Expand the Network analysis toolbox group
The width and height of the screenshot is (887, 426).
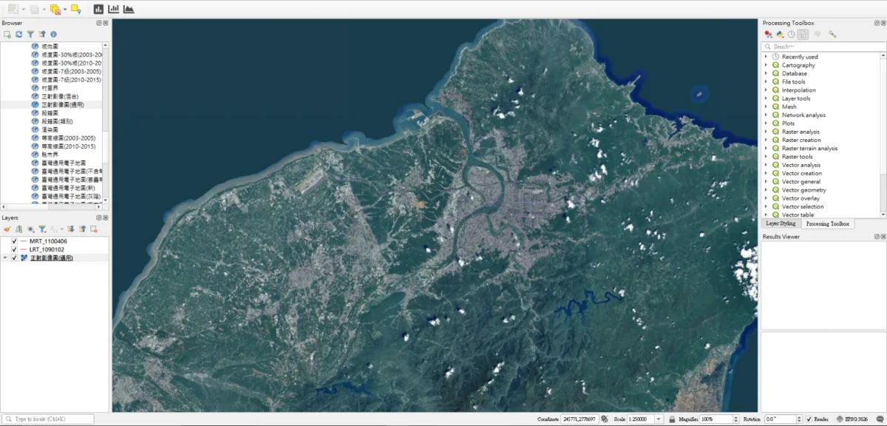[766, 115]
